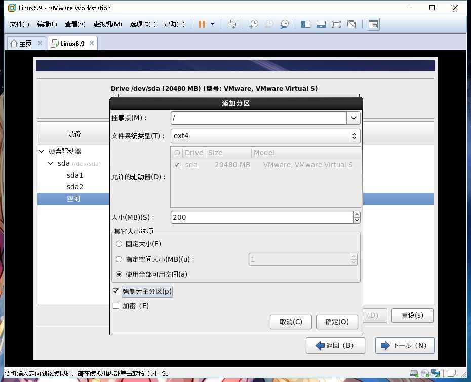Open the 编辑(E) menu

click(x=47, y=24)
